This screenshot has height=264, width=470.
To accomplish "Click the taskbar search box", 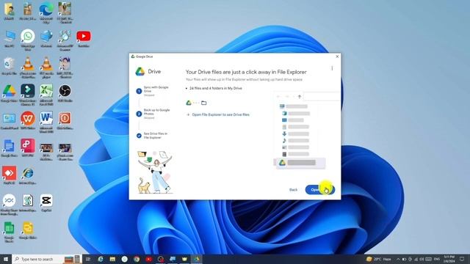I will point(47,259).
